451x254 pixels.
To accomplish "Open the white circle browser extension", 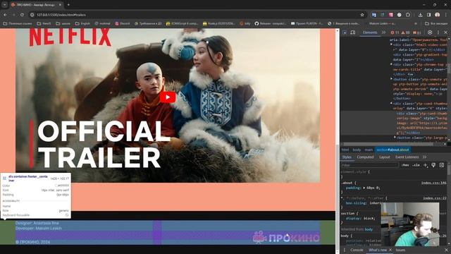I will pos(400,15).
